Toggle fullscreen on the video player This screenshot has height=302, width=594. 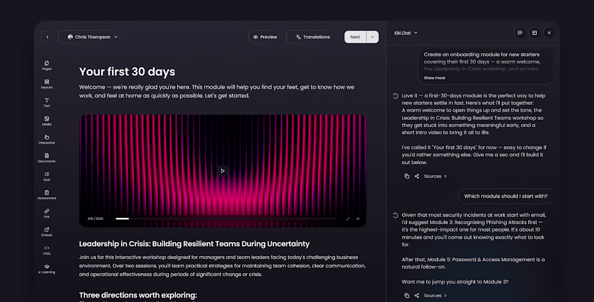pyautogui.click(x=348, y=219)
